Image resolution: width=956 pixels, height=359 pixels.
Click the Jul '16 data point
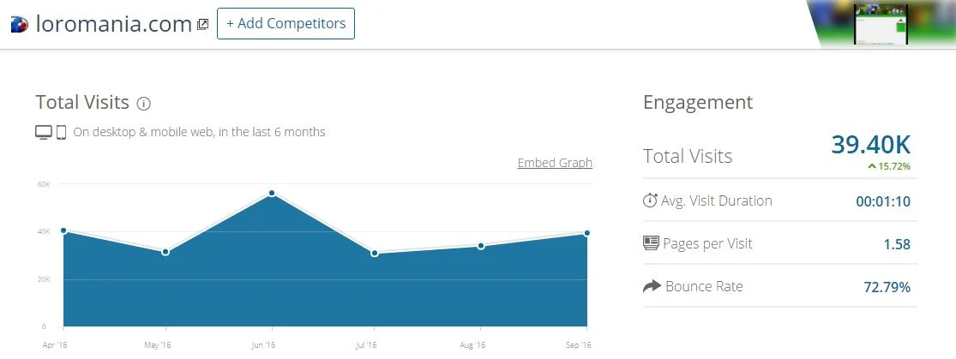(x=375, y=253)
